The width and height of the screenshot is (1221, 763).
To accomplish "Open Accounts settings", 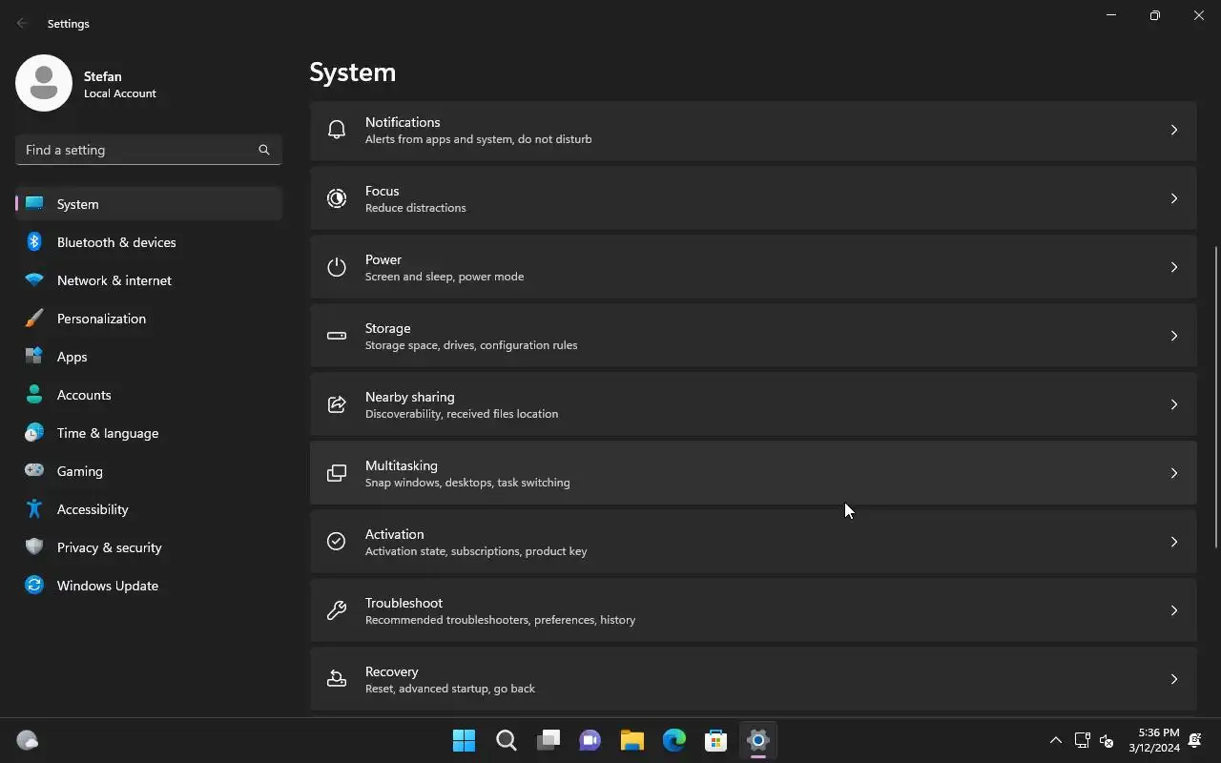I will (x=149, y=395).
